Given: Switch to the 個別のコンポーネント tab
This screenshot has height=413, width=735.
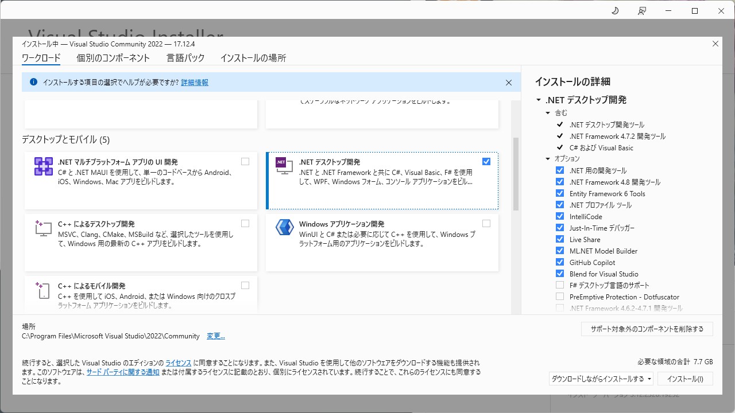Looking at the screenshot, I should 113,58.
